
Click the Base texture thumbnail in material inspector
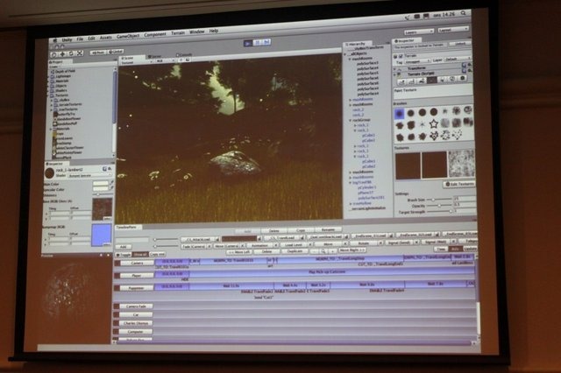click(103, 209)
